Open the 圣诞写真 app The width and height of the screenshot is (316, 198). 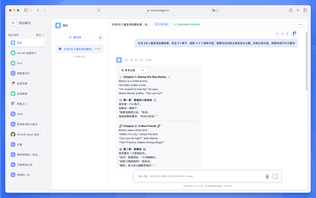coord(26,84)
